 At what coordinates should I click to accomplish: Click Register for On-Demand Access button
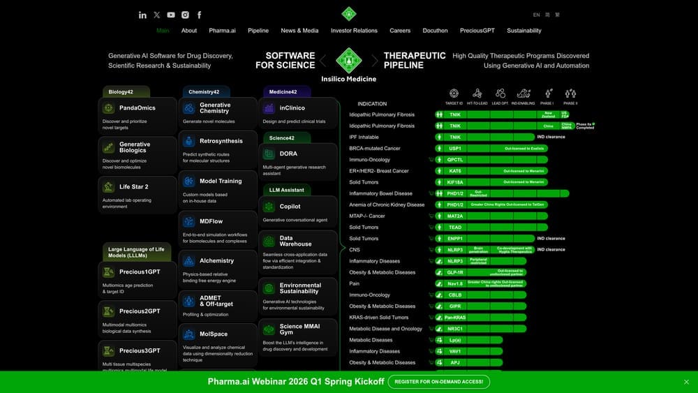[x=439, y=382]
